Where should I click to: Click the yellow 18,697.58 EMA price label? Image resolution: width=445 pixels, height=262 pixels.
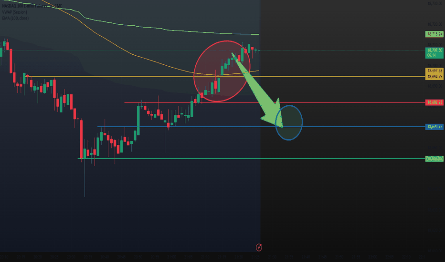[x=434, y=71]
